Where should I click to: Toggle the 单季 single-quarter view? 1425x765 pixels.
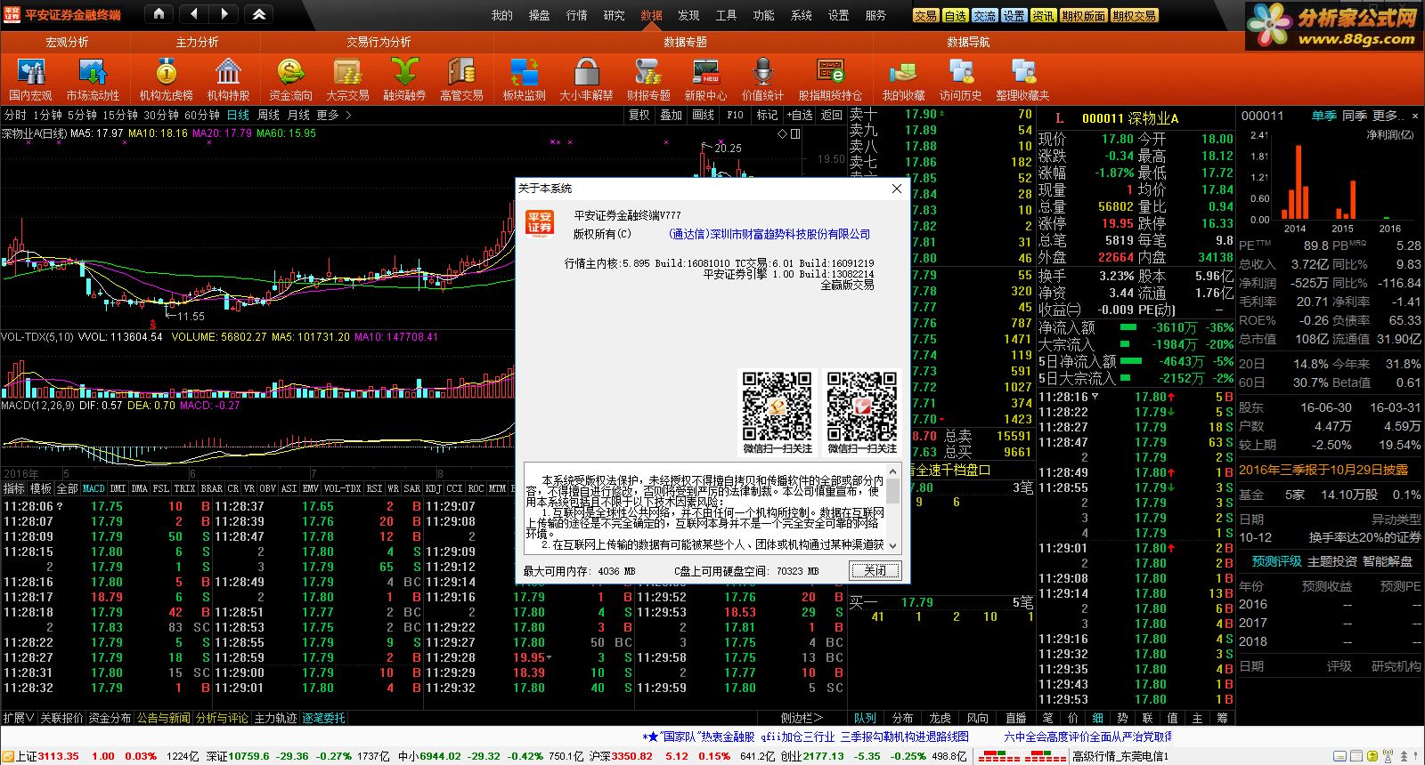coord(1323,116)
